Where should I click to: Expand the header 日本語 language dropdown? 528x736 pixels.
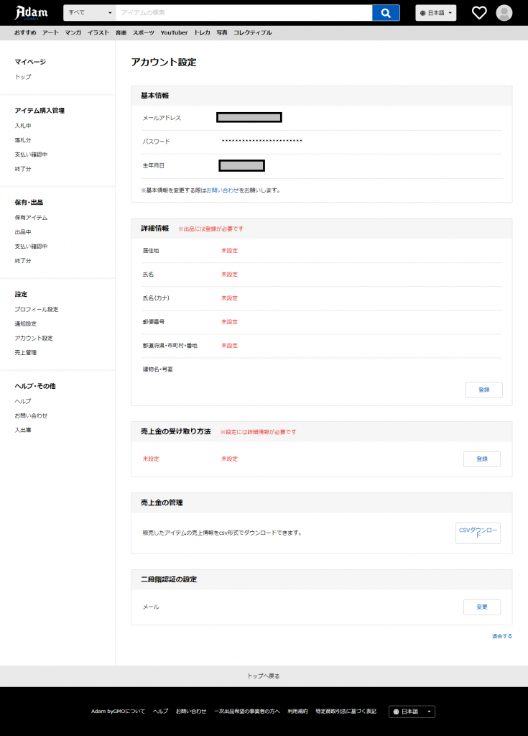click(x=435, y=13)
